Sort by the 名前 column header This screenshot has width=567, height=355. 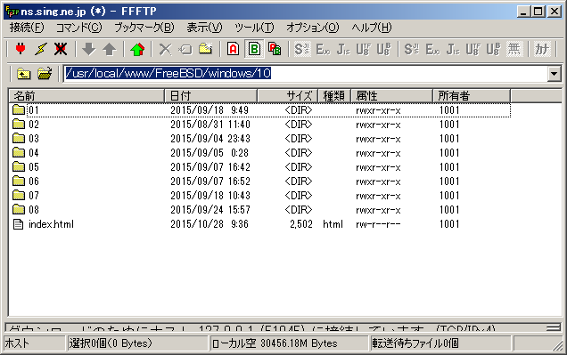pos(86,96)
